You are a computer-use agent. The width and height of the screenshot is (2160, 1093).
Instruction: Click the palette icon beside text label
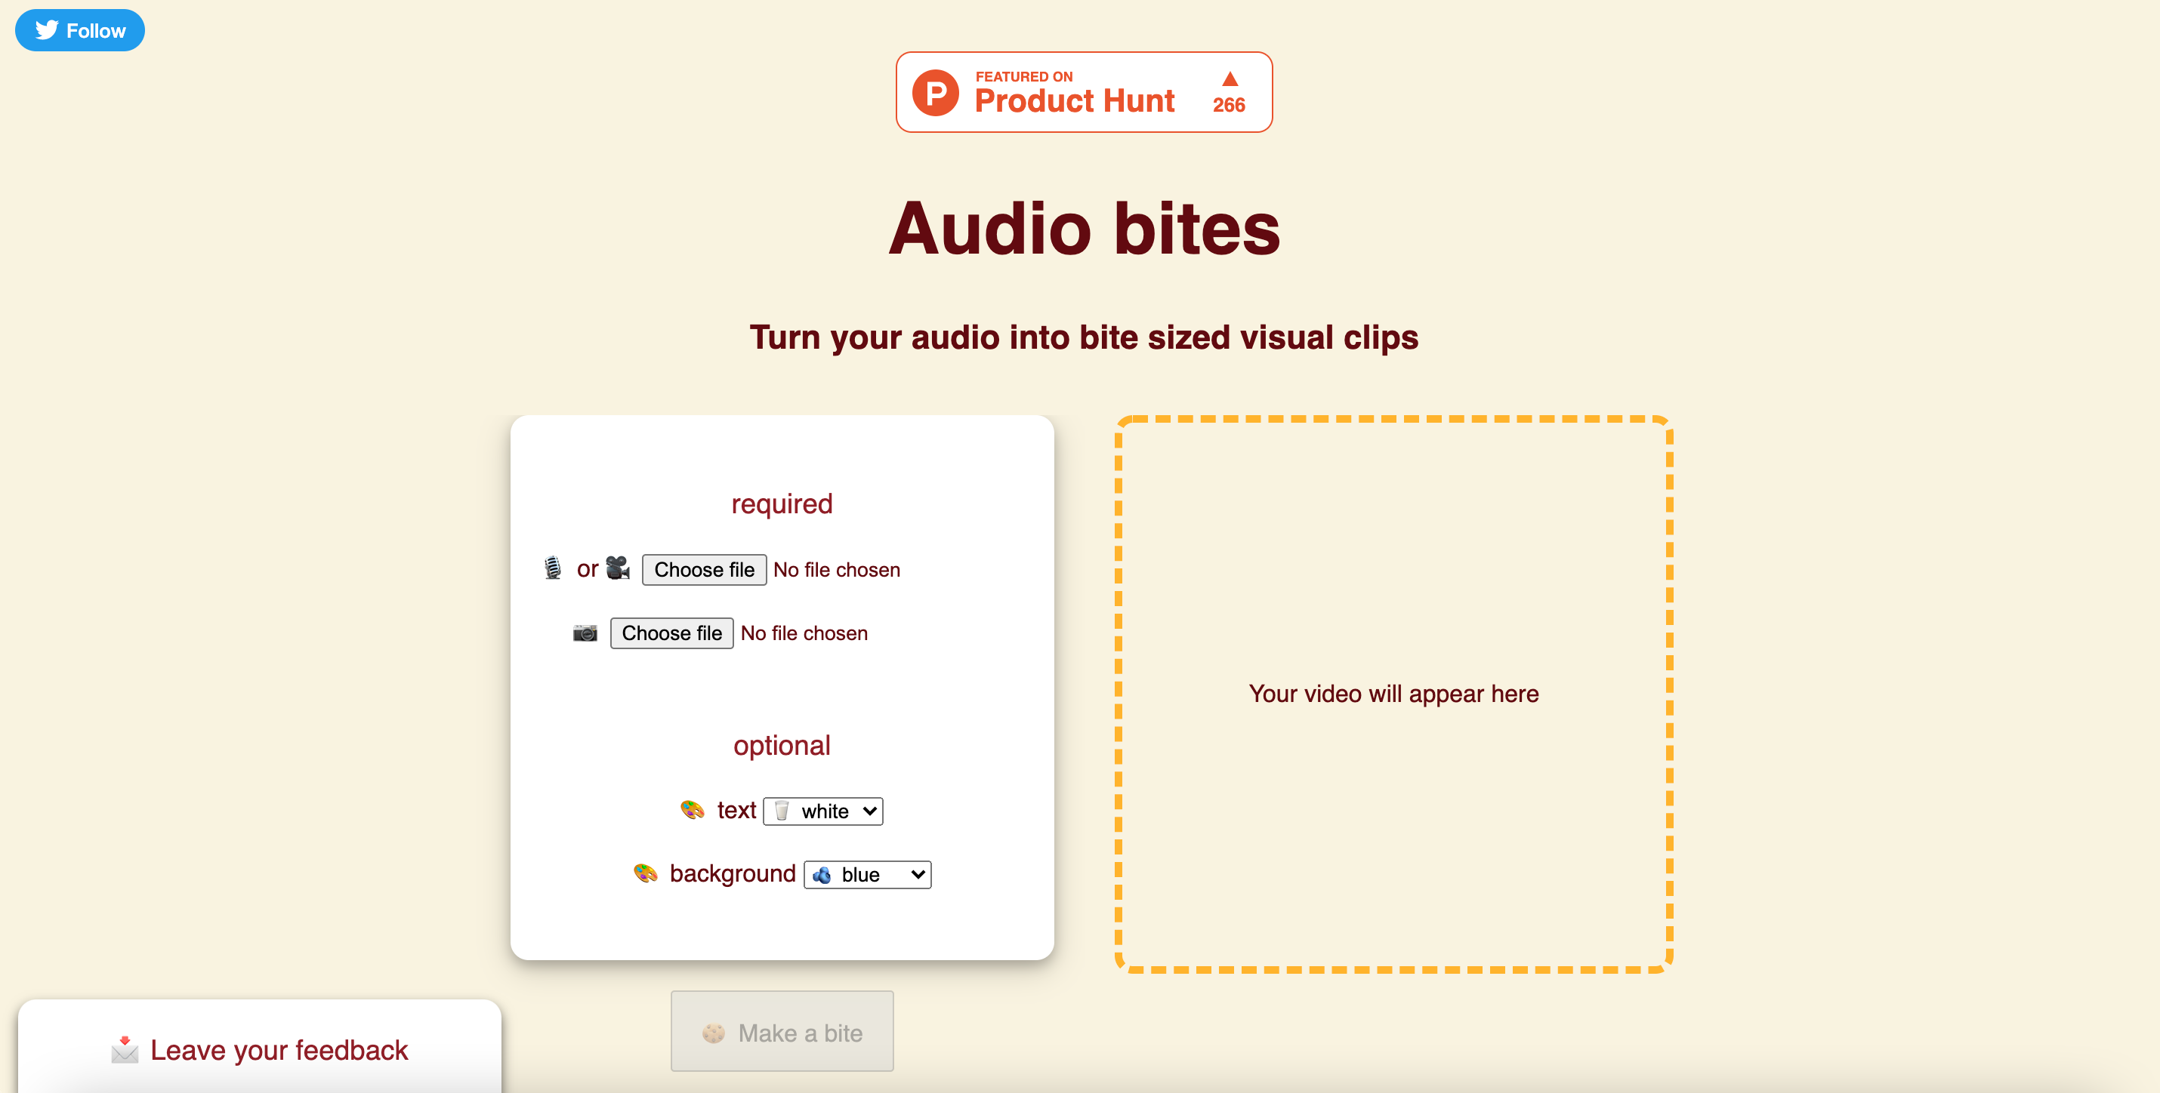[693, 810]
